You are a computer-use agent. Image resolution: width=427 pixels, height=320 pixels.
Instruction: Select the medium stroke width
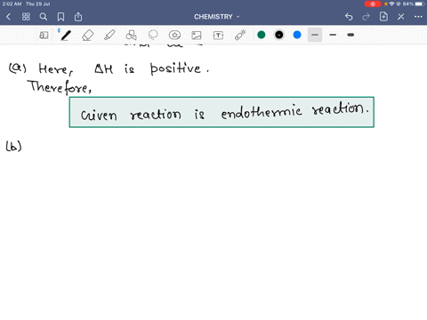tap(333, 35)
